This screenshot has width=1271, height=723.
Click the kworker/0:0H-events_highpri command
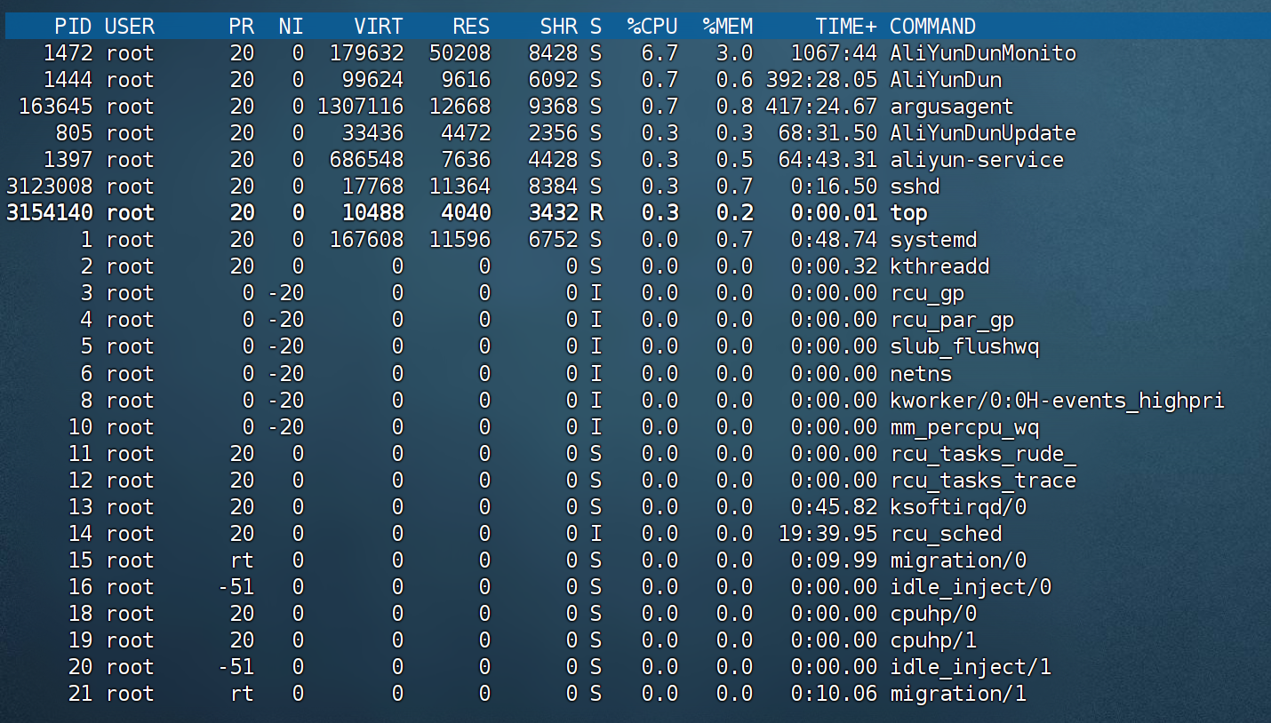click(x=1057, y=401)
